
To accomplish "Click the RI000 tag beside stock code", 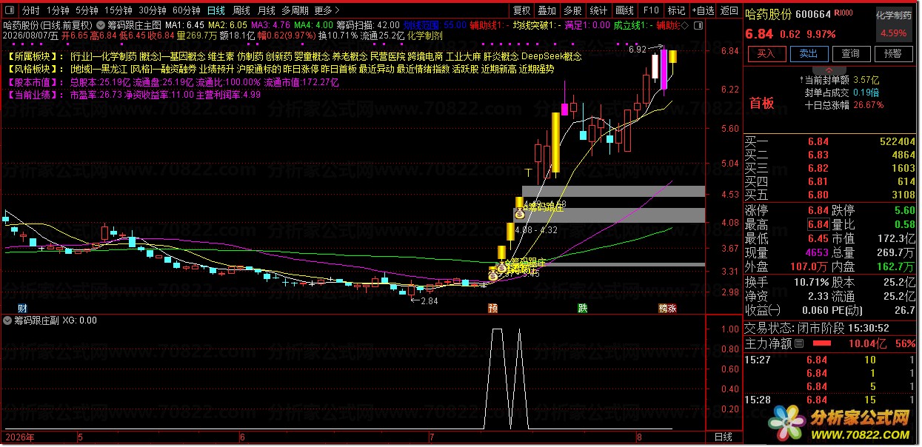I will 843,14.
